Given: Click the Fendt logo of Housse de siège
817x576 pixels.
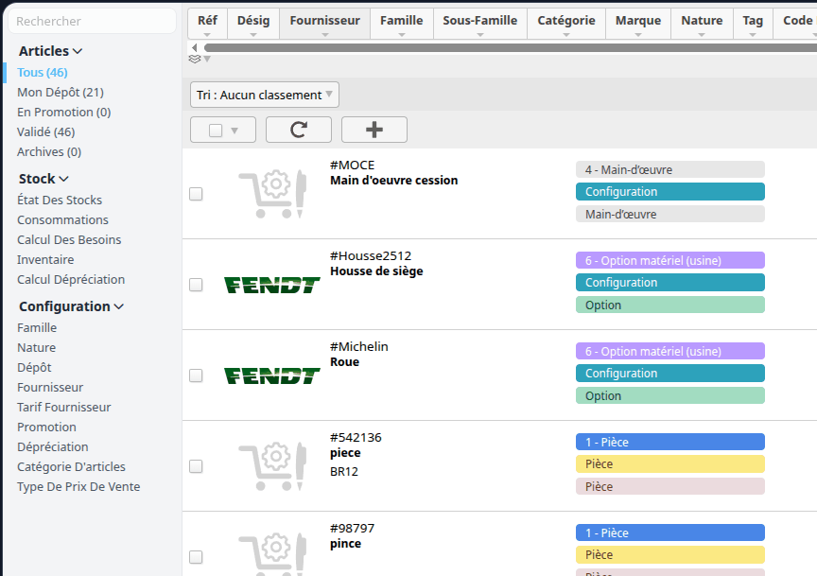Looking at the screenshot, I should [x=272, y=285].
